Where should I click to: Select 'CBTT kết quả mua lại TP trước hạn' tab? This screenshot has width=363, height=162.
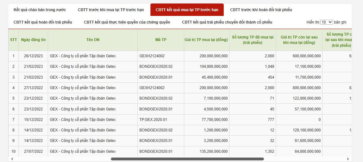187,10
